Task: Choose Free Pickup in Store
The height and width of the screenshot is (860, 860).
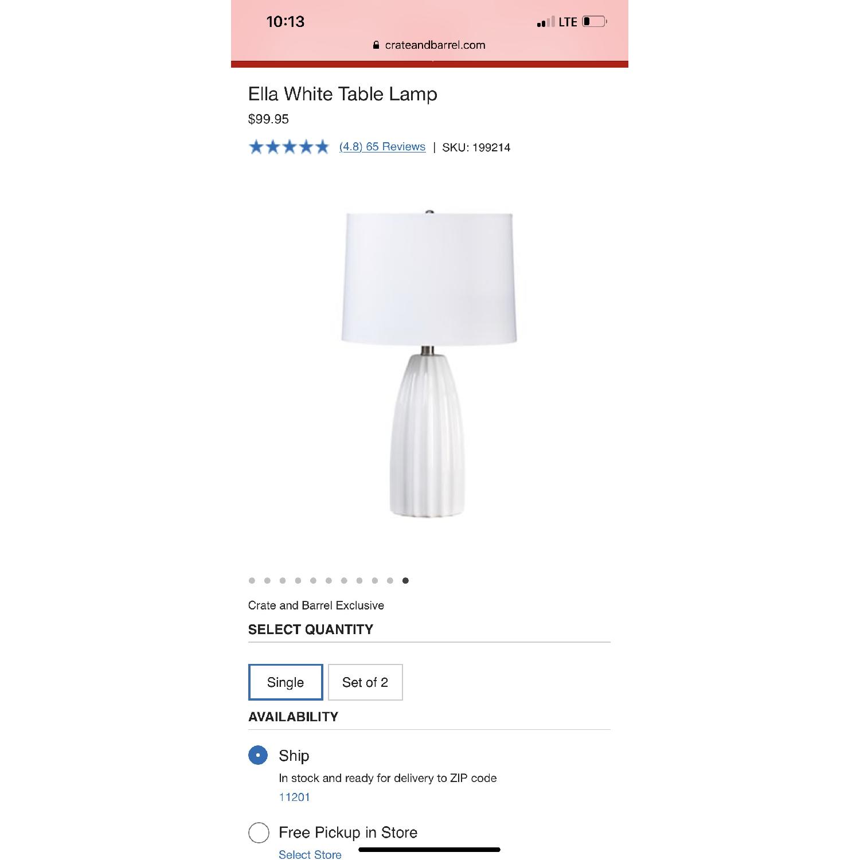Action: [x=259, y=833]
